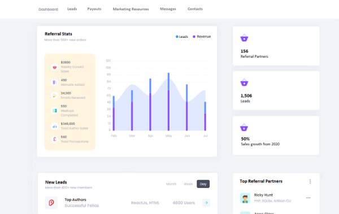This screenshot has width=339, height=214.
Task: Click the Emails Received send icon
Action: pyautogui.click(x=54, y=95)
